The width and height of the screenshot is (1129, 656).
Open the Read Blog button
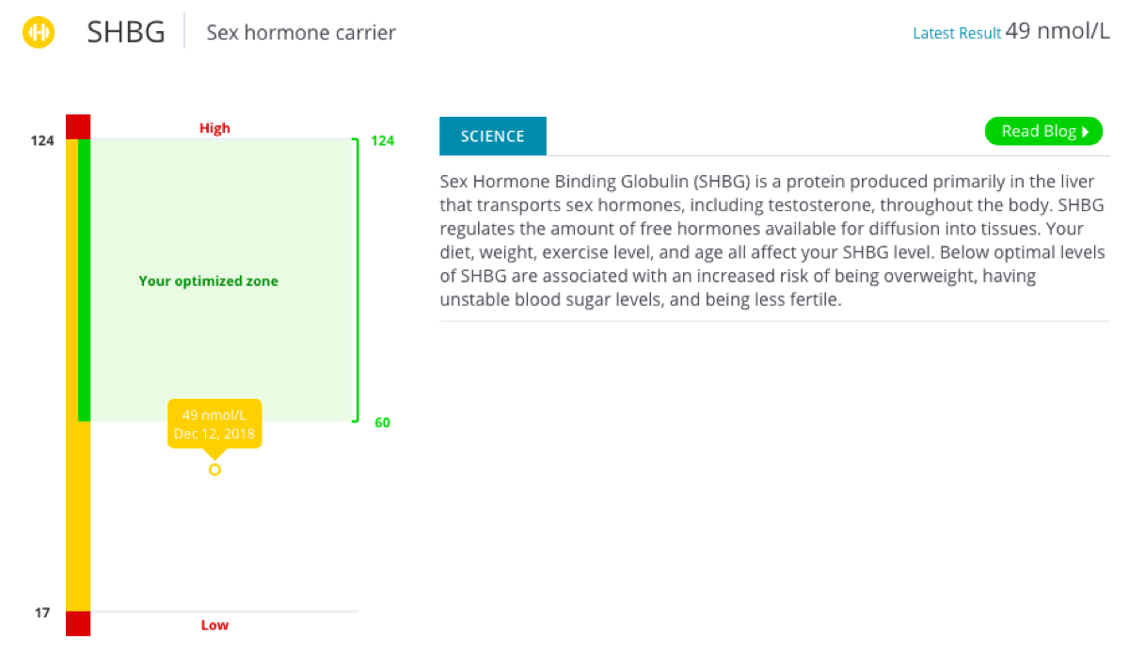(1043, 132)
